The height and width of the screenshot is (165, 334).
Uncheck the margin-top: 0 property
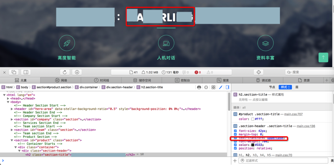pyautogui.click(x=235, y=135)
